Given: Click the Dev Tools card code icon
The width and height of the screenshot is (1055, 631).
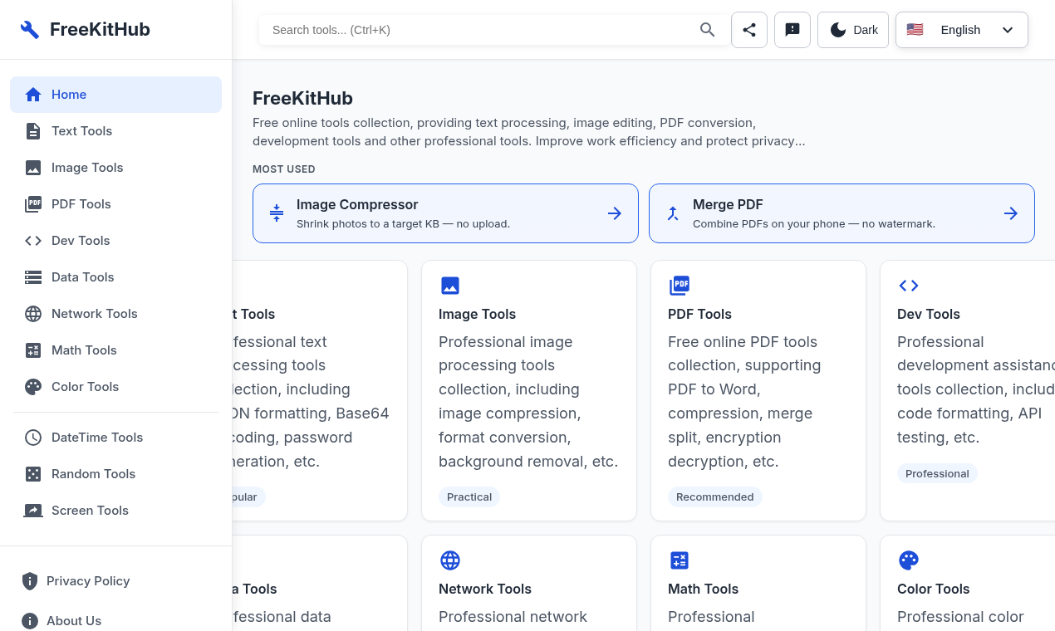Looking at the screenshot, I should coord(909,286).
